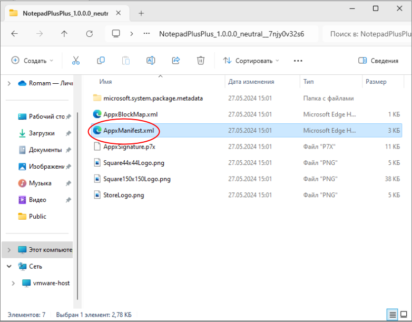The image size is (412, 322).
Task: Click the Copy icon in toolbar
Action: point(101,61)
